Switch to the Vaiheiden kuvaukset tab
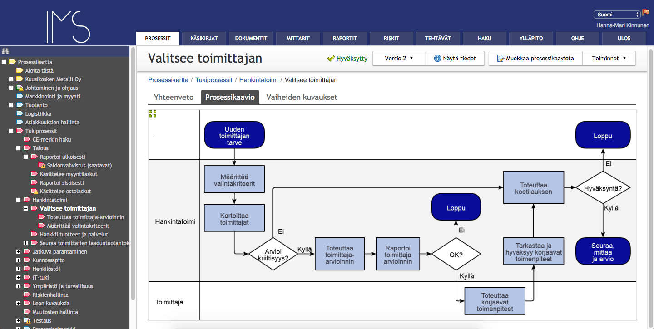The image size is (654, 329). [302, 97]
